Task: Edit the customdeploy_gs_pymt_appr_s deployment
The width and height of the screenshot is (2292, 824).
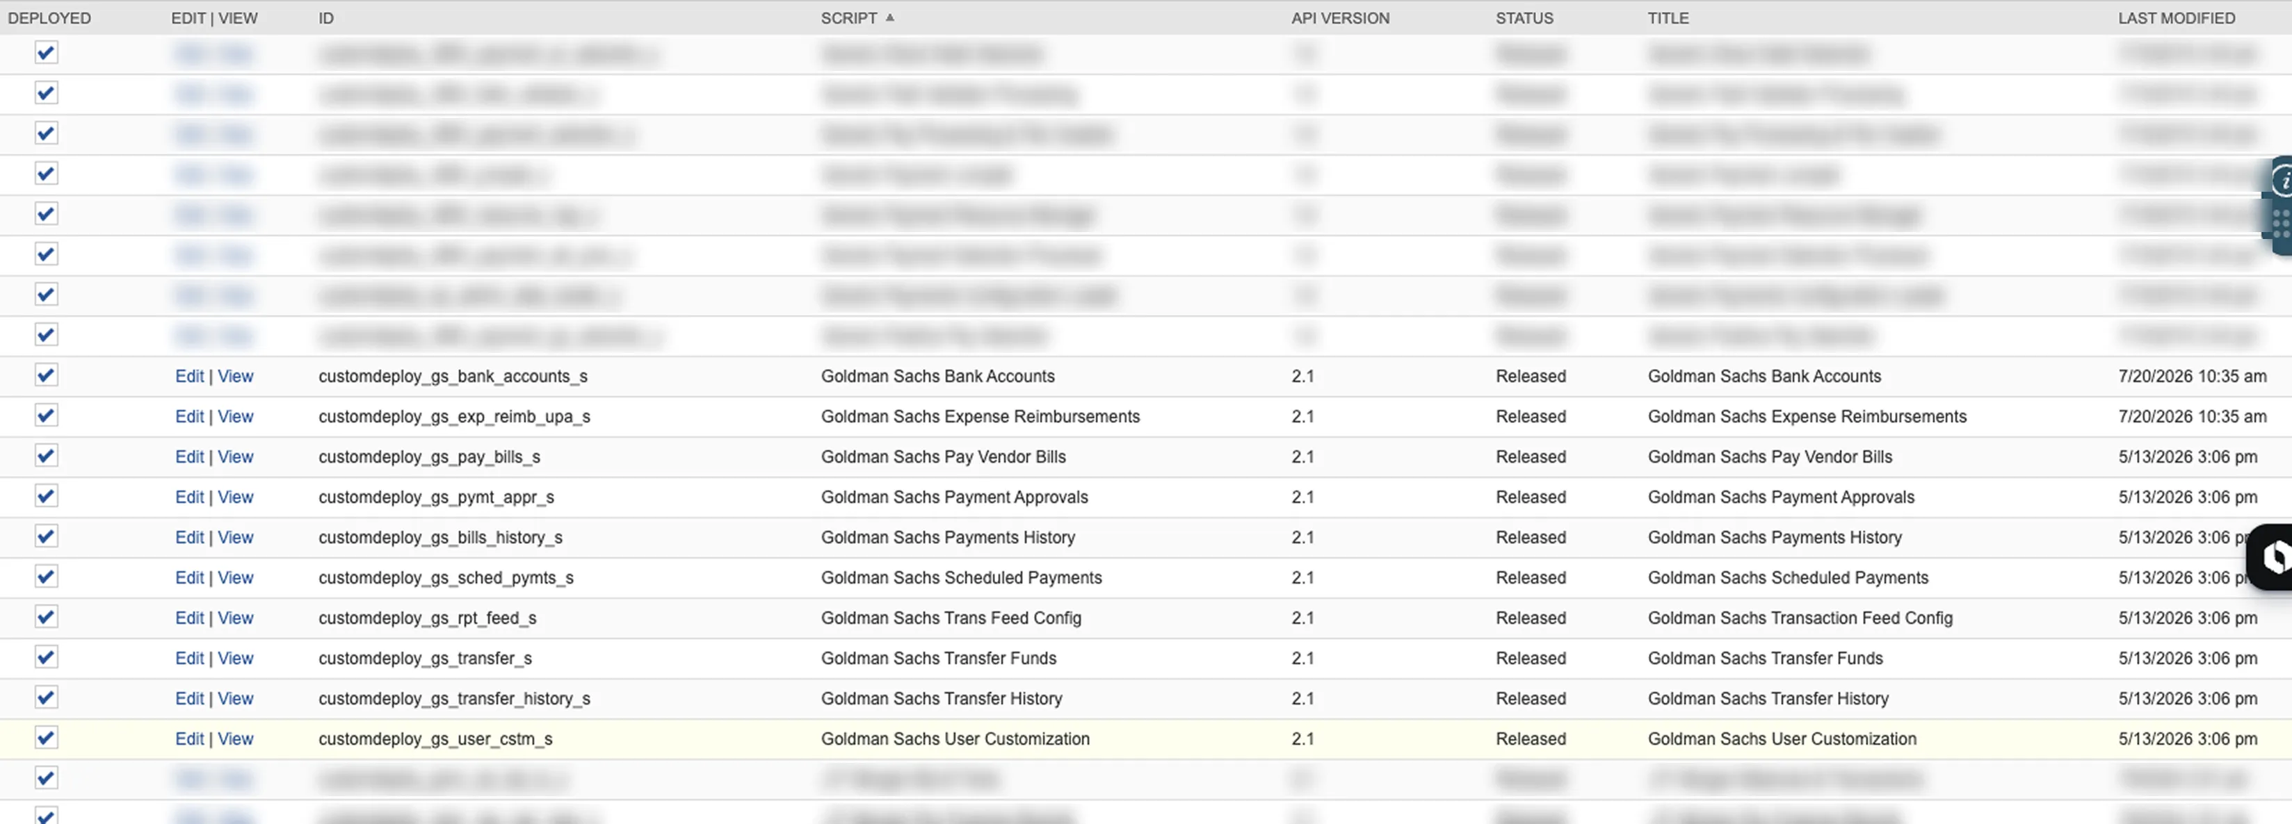Action: 190,497
